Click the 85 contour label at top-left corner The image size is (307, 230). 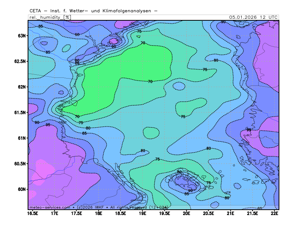(41, 26)
